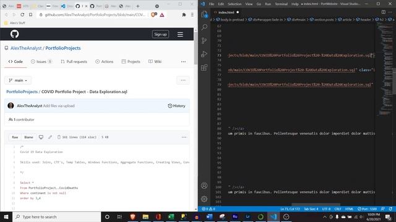Open Windows Start menu

[x=6, y=216]
